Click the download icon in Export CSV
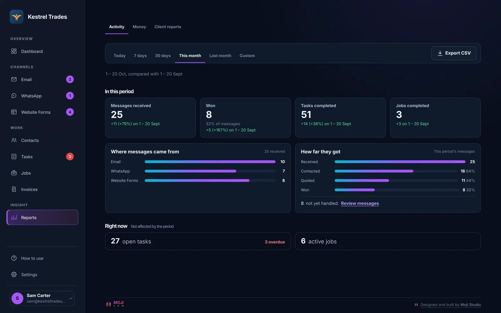 click(x=440, y=53)
